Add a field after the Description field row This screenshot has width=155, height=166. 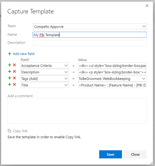point(10,71)
